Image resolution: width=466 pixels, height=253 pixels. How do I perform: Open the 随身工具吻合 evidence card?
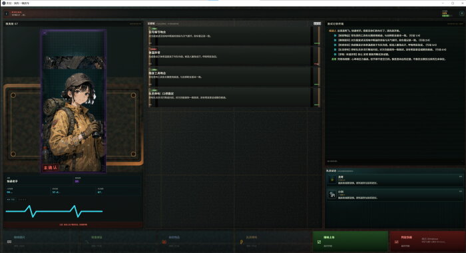coord(234,77)
